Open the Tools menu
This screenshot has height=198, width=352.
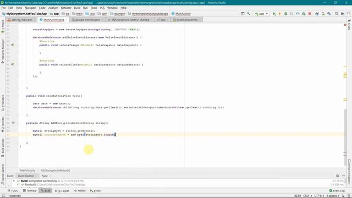pyautogui.click(x=94, y=8)
